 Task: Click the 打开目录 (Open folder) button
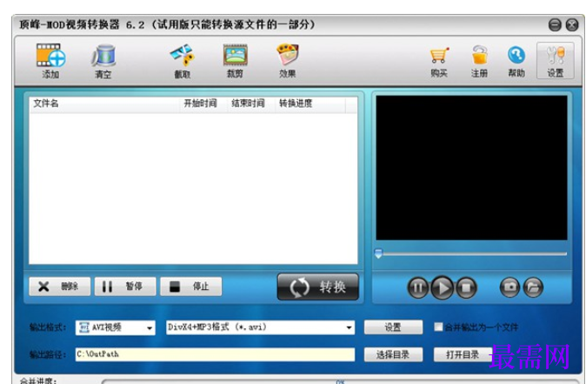463,354
